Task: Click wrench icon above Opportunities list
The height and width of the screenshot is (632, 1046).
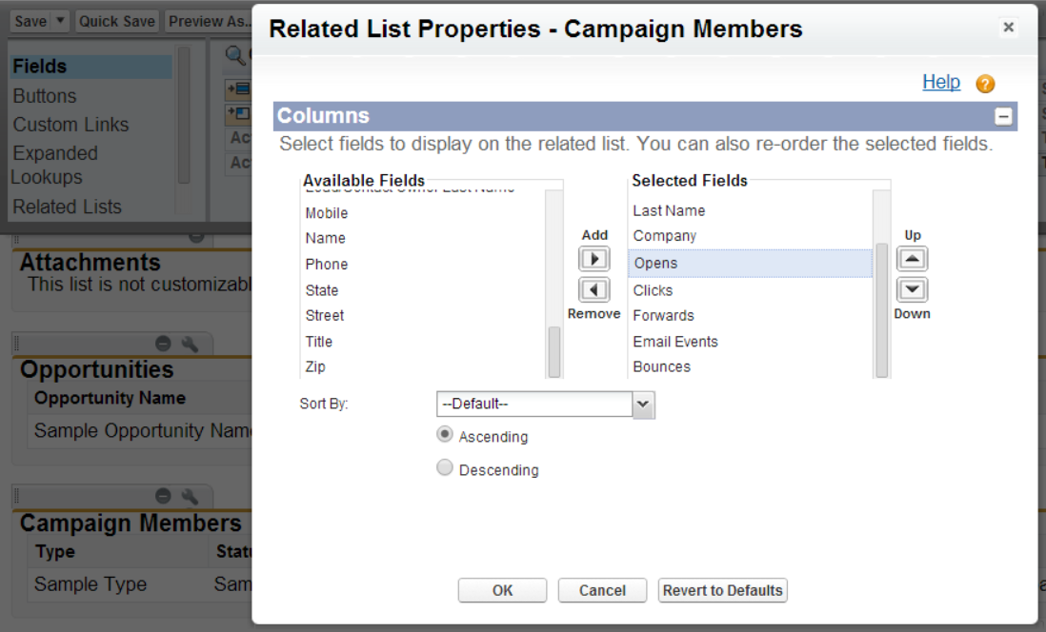Action: point(189,344)
